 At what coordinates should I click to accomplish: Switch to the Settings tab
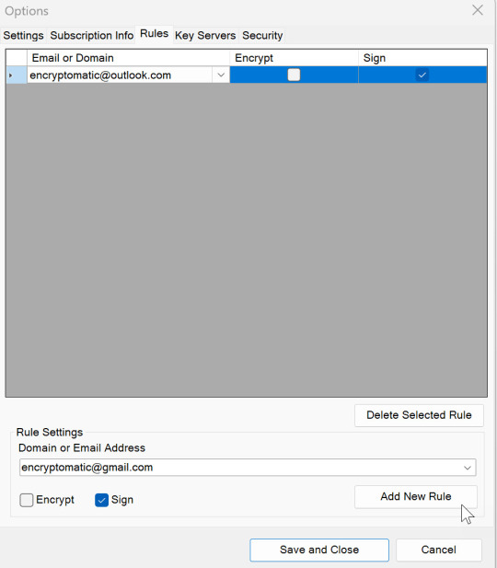(24, 36)
